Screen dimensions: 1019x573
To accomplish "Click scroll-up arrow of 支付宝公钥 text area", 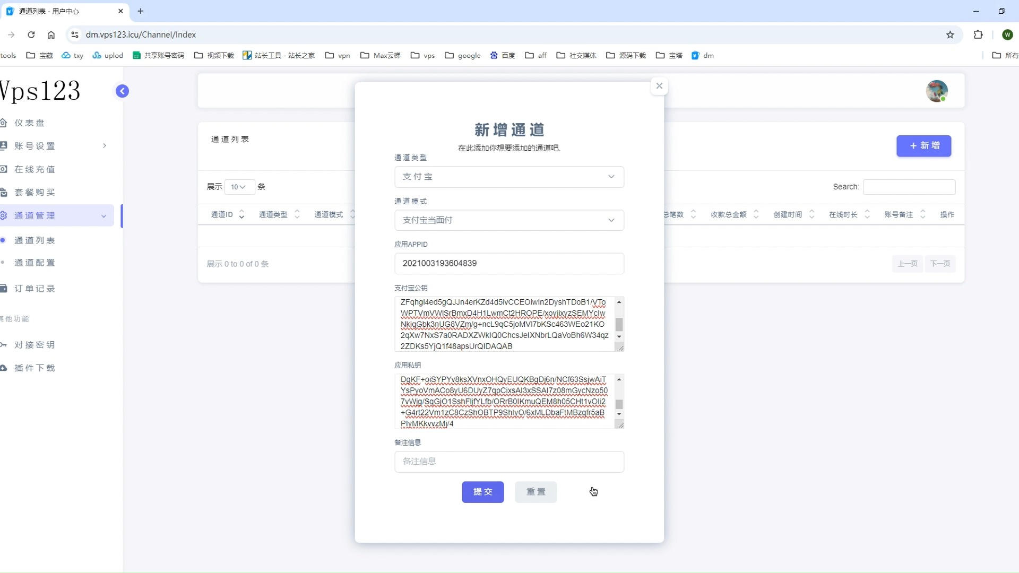I will coord(619,302).
